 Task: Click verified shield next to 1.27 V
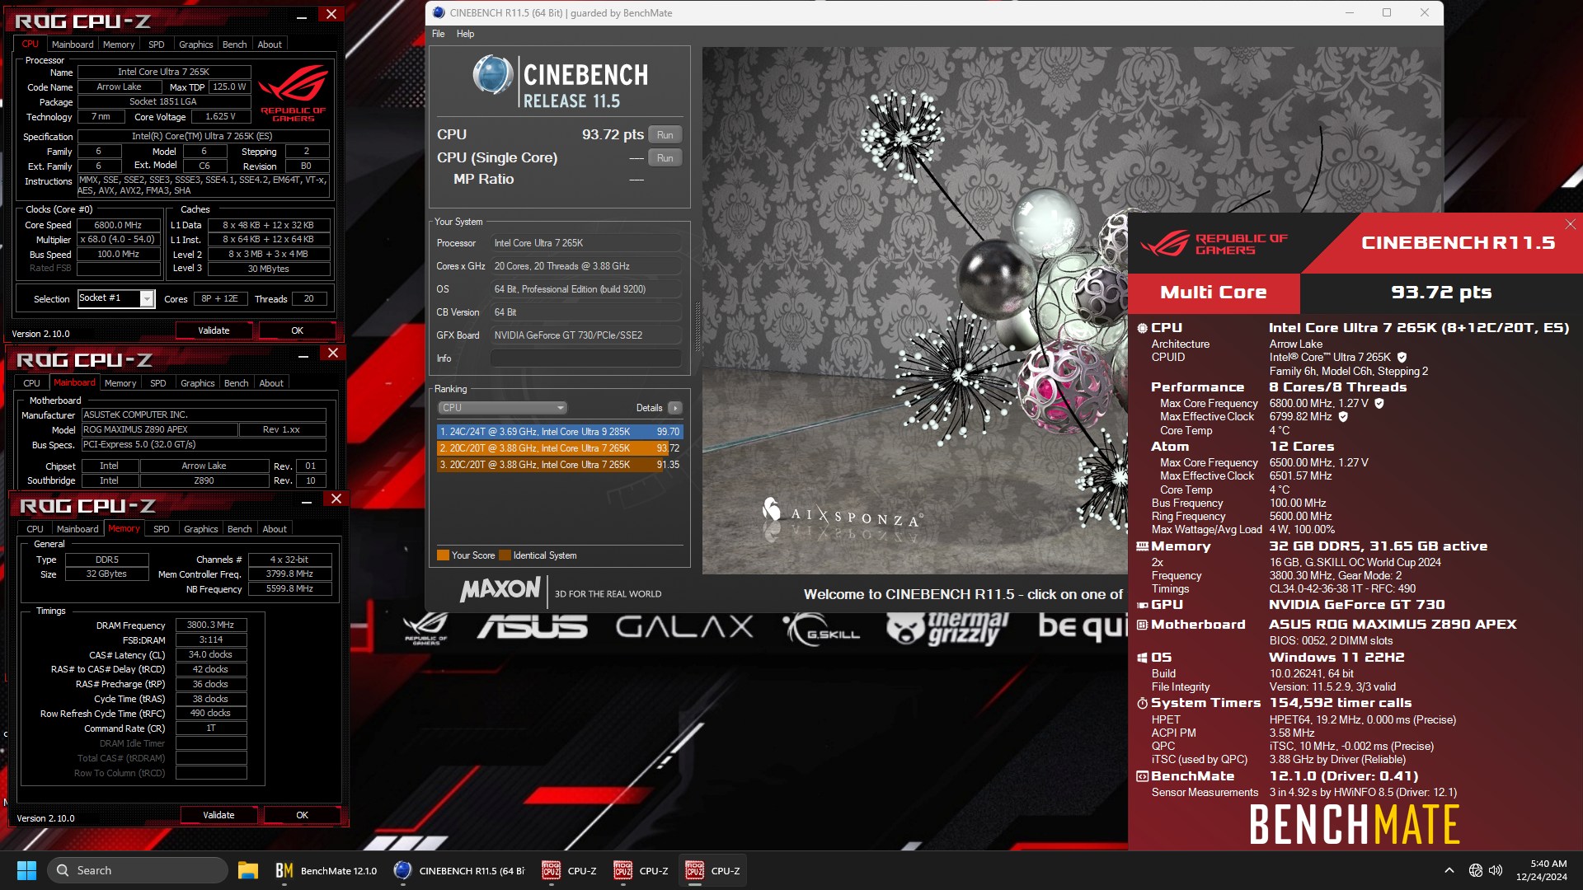point(1379,403)
